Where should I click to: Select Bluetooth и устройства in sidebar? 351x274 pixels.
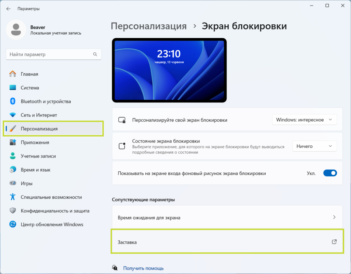tap(53, 101)
